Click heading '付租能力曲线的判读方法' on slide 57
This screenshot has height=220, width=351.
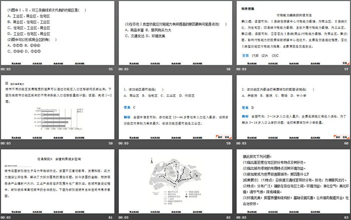click(x=294, y=15)
